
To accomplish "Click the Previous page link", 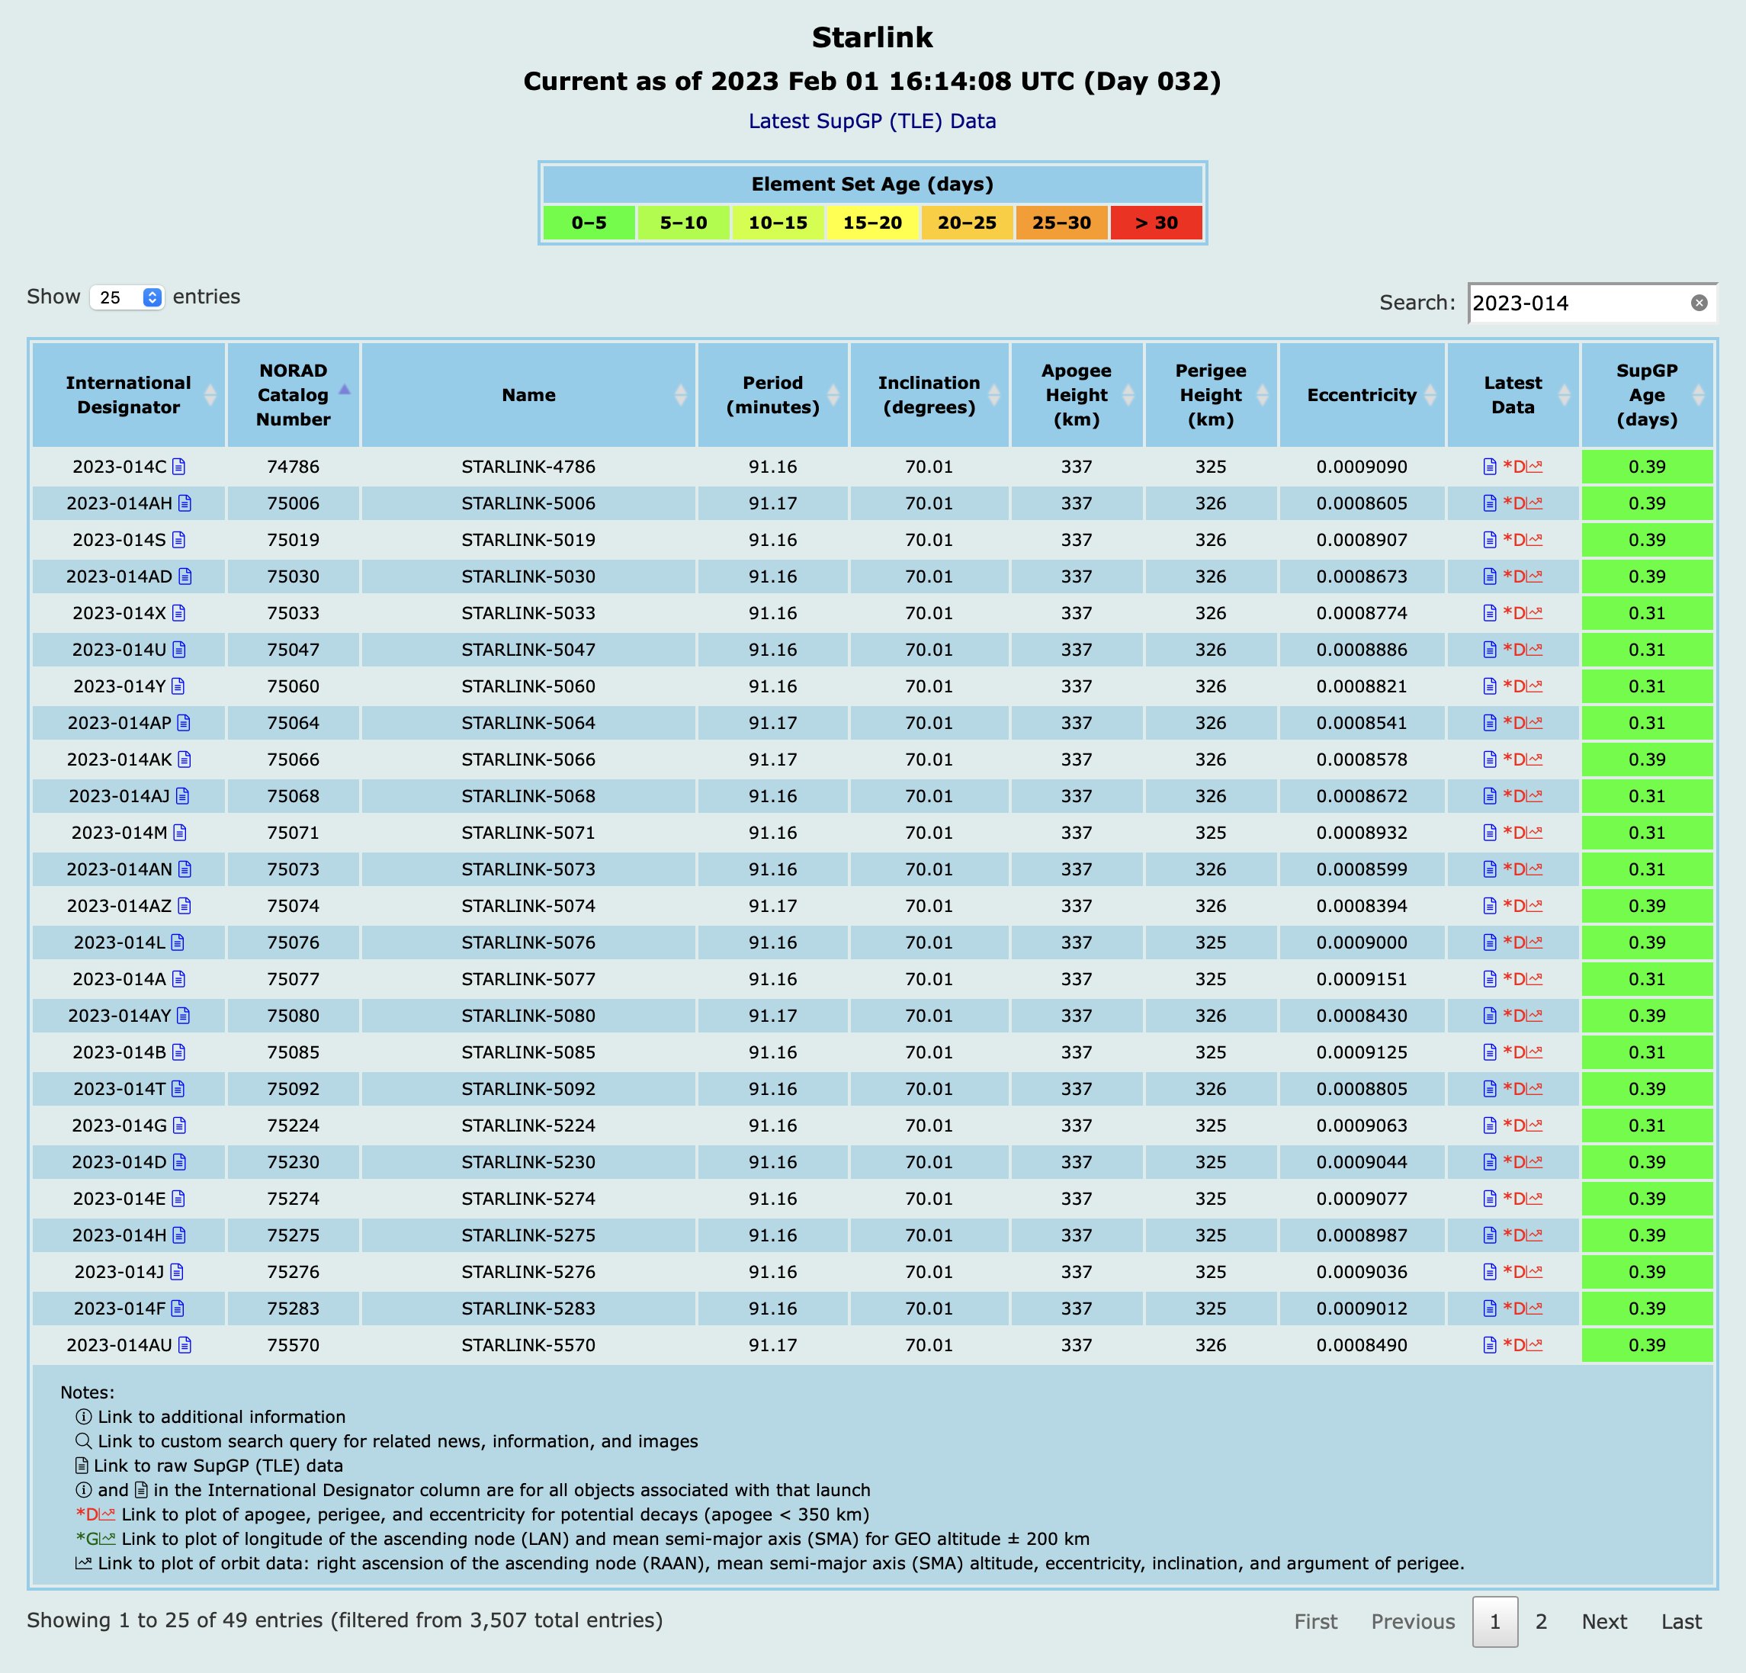I will click(x=1413, y=1621).
